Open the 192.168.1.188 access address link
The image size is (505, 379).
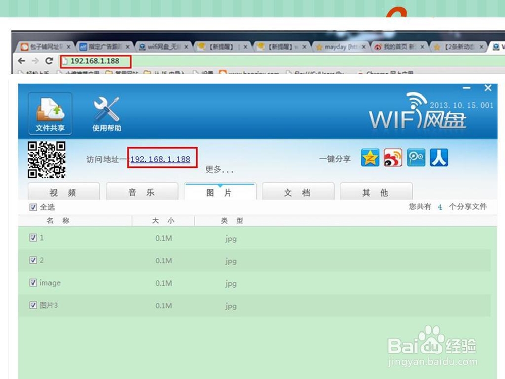(x=161, y=159)
